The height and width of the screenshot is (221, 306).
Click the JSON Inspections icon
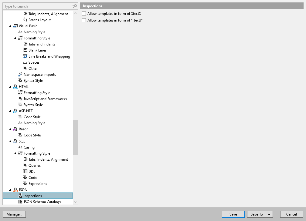point(20,196)
